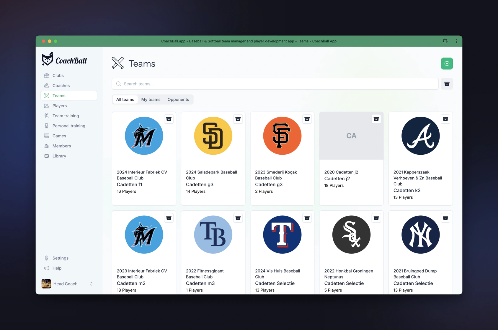Open Team training from the sidebar
The width and height of the screenshot is (498, 330).
[x=65, y=115]
